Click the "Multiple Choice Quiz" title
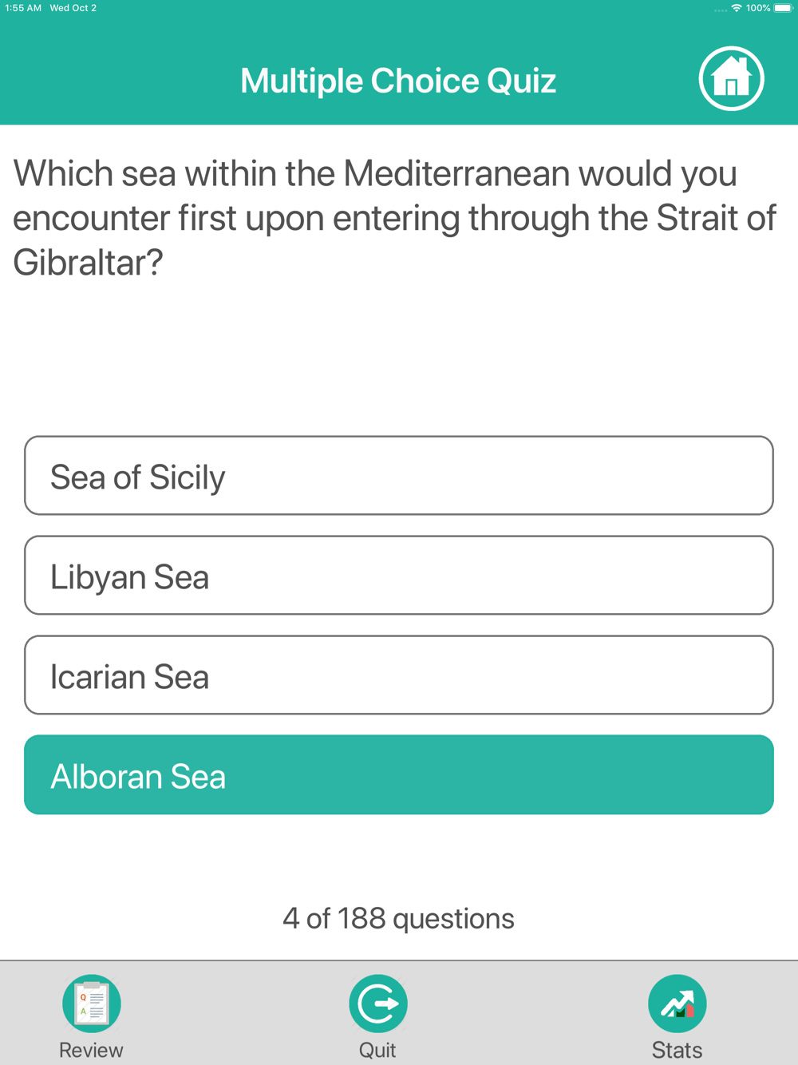This screenshot has width=798, height=1065. coord(398,81)
